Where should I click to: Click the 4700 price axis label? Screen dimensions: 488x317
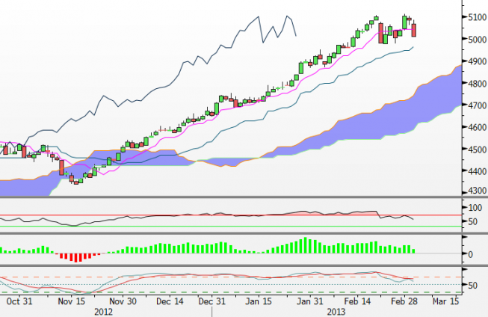[x=477, y=105]
